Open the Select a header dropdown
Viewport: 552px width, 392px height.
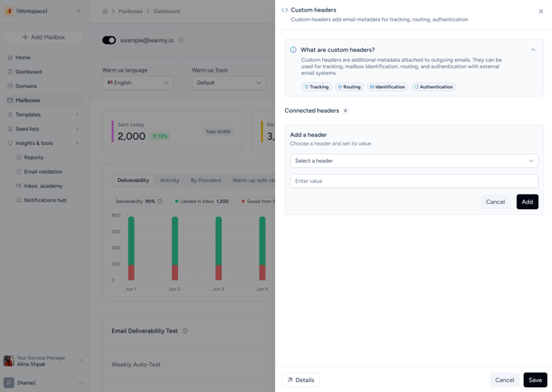(414, 161)
